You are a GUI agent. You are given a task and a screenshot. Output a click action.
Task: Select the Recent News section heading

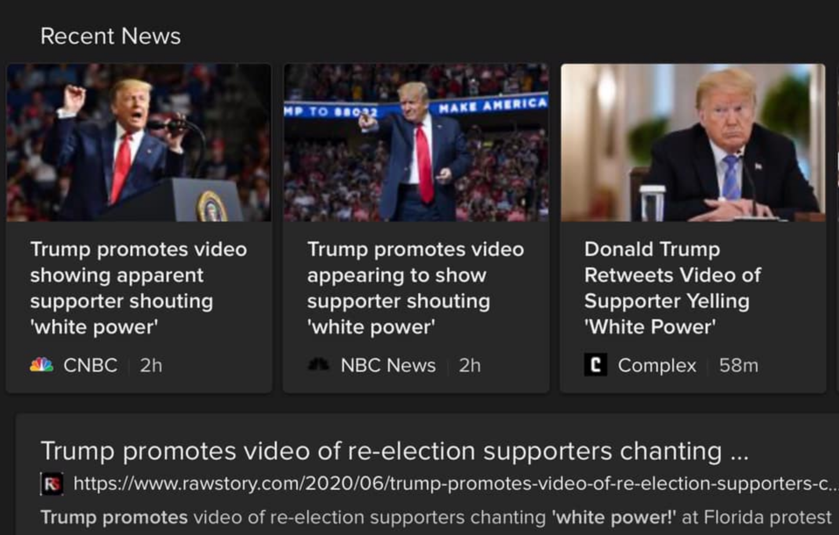[110, 36]
